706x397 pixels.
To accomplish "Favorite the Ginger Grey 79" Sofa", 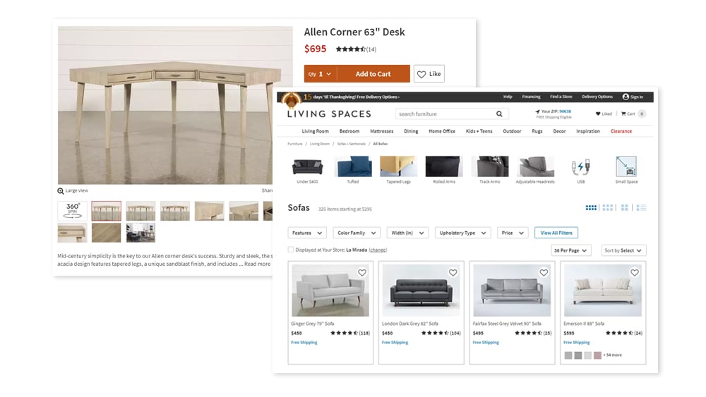I will [x=362, y=272].
